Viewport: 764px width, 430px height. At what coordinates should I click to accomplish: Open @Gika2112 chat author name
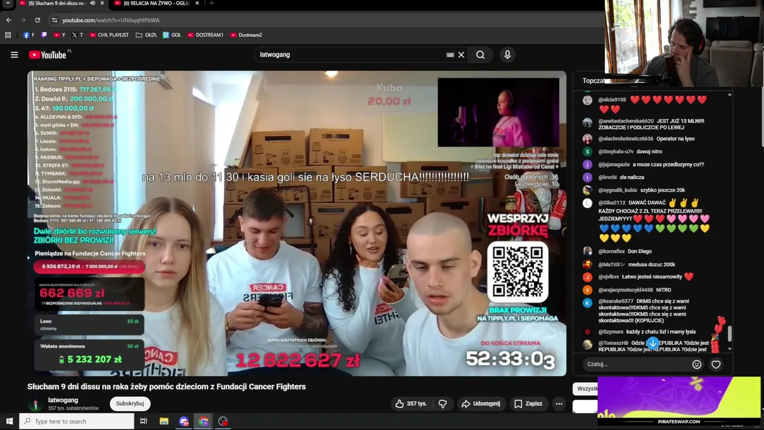pyautogui.click(x=612, y=203)
